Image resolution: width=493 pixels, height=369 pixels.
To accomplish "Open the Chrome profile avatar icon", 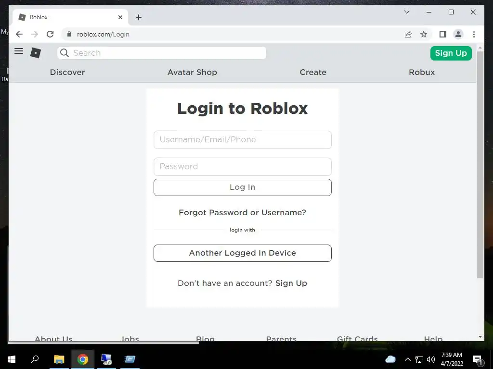I will pos(458,34).
